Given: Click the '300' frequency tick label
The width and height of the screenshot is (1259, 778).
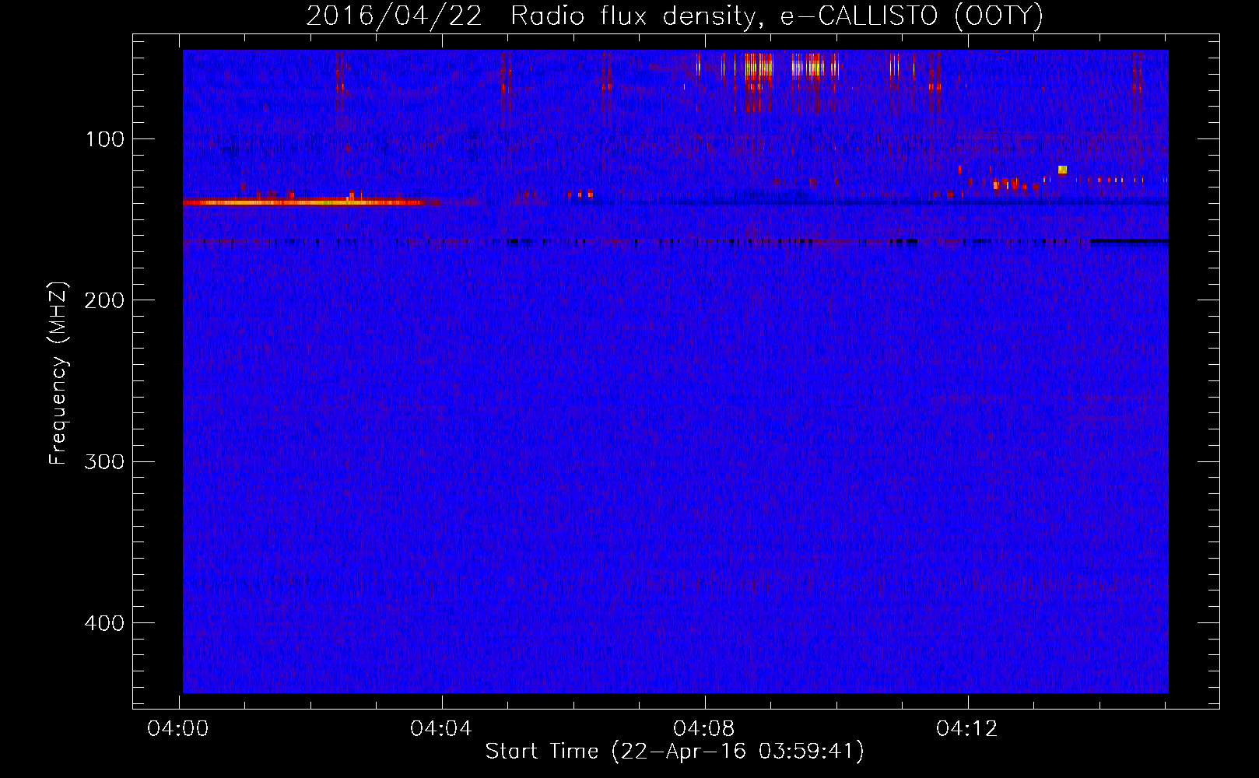Looking at the screenshot, I should point(103,462).
